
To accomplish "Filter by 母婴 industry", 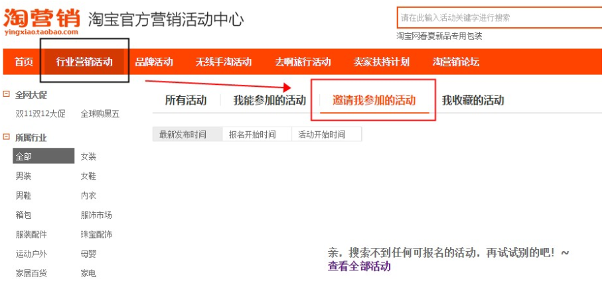I will (88, 254).
